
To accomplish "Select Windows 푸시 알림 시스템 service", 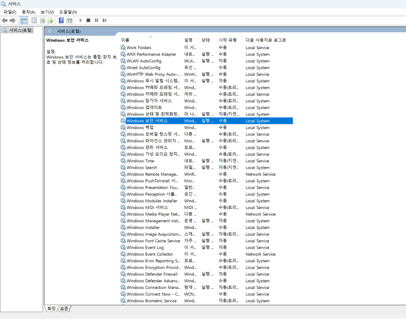I will click(x=206, y=81).
